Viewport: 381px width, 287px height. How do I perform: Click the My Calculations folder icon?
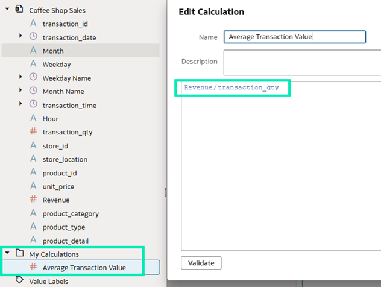(19, 254)
